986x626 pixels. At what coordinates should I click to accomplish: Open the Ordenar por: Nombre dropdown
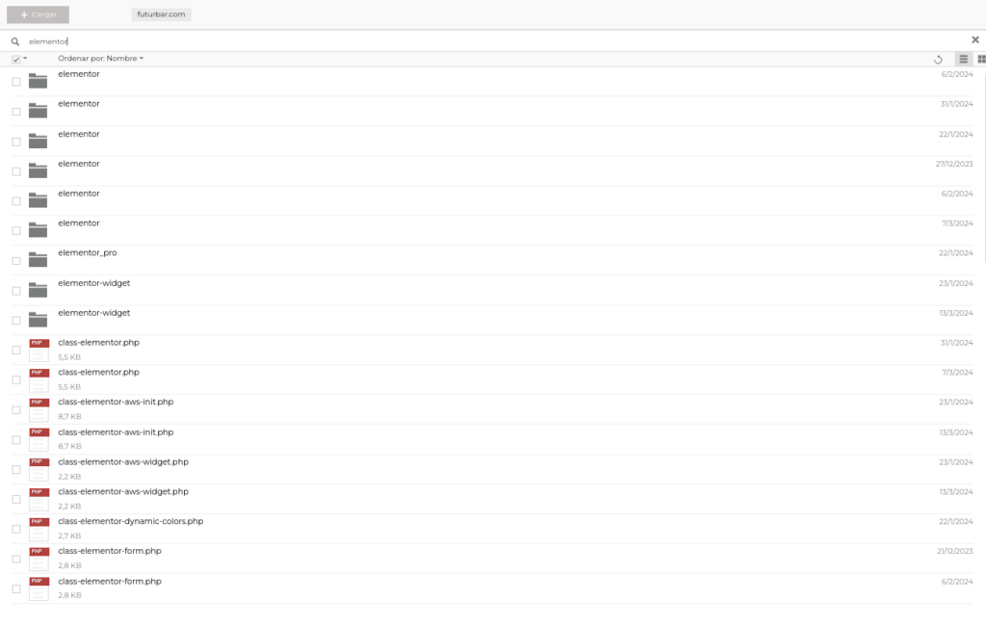(x=100, y=59)
